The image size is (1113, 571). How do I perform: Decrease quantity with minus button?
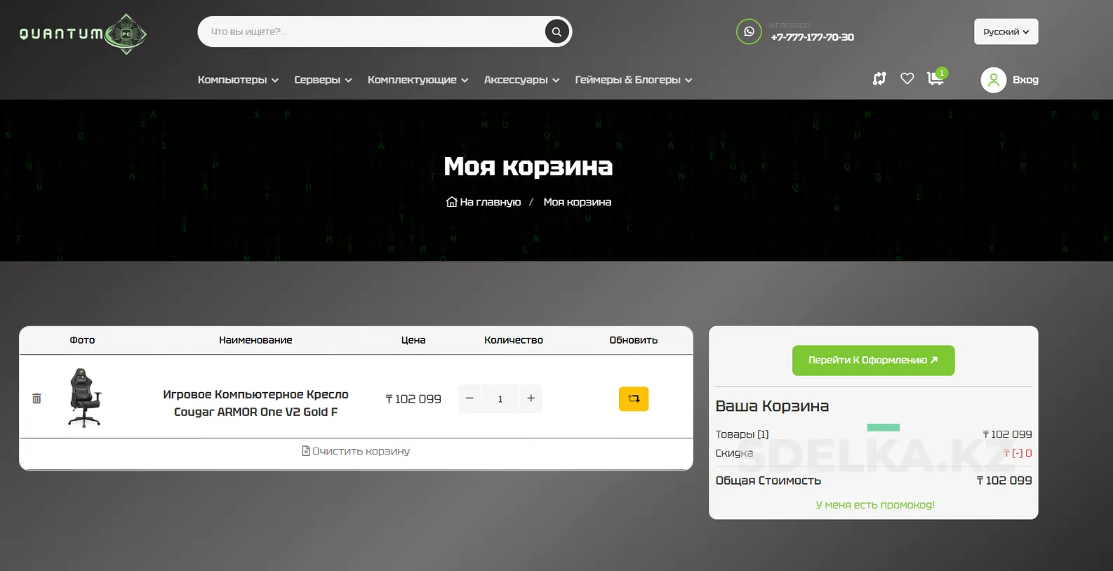(x=469, y=398)
